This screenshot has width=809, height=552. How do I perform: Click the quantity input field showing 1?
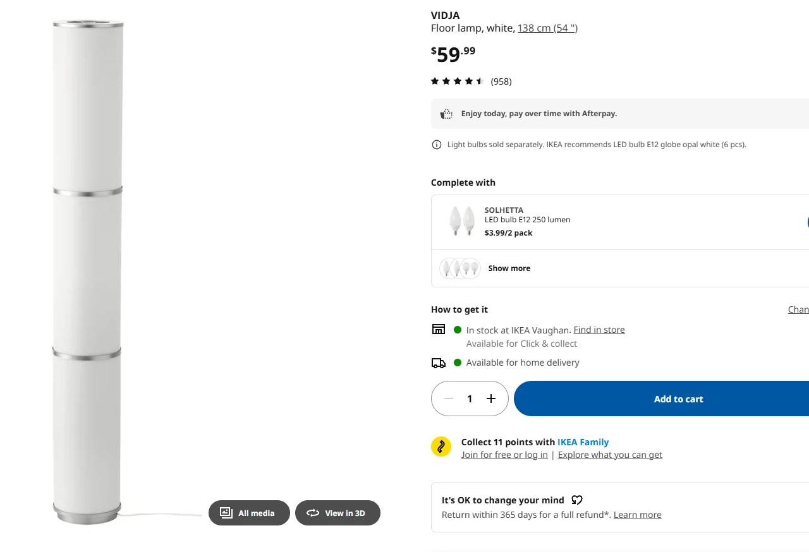[470, 399]
